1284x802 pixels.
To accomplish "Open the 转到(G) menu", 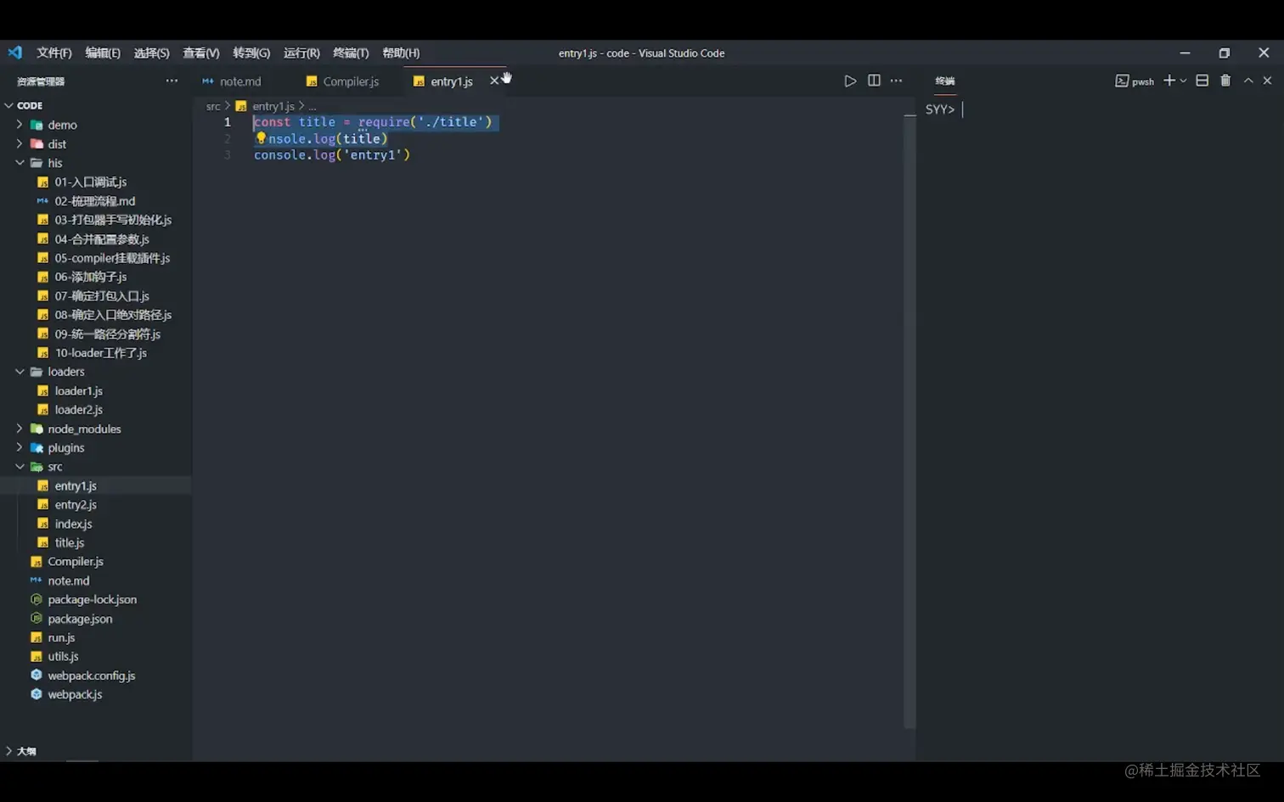I will click(251, 53).
